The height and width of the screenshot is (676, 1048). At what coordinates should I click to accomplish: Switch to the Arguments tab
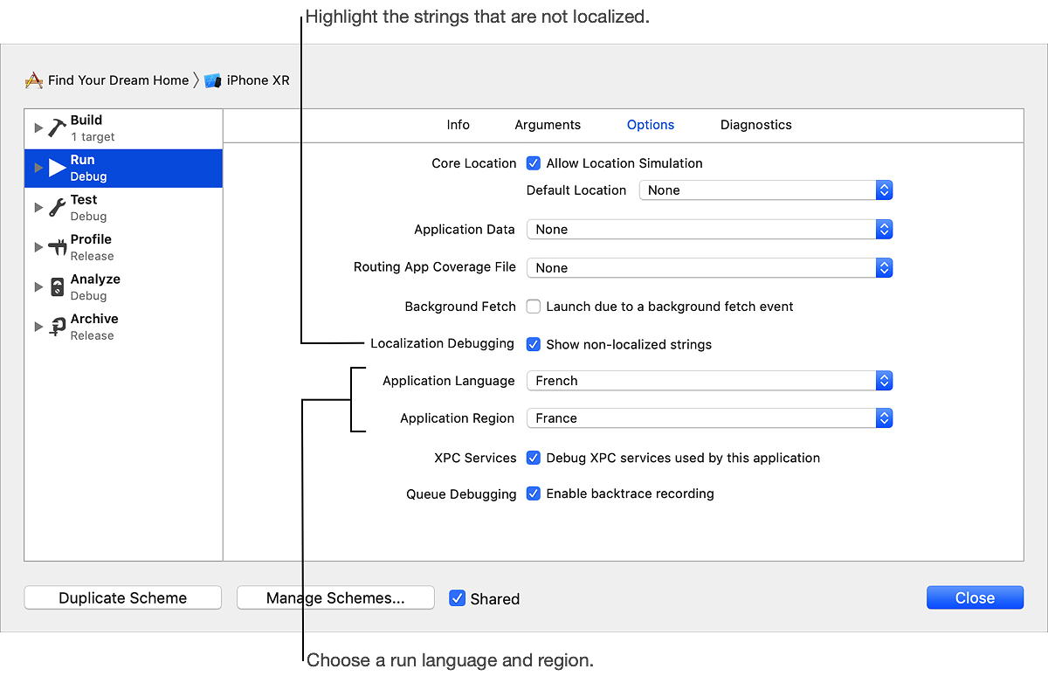click(x=548, y=125)
